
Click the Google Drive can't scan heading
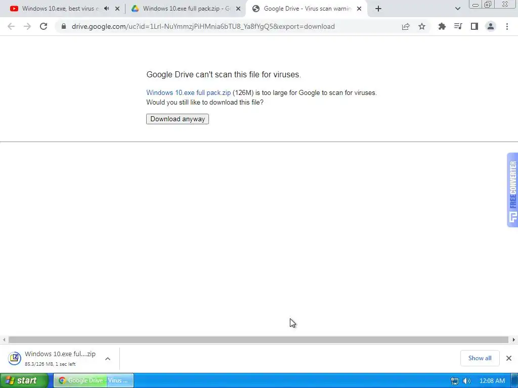tap(224, 75)
